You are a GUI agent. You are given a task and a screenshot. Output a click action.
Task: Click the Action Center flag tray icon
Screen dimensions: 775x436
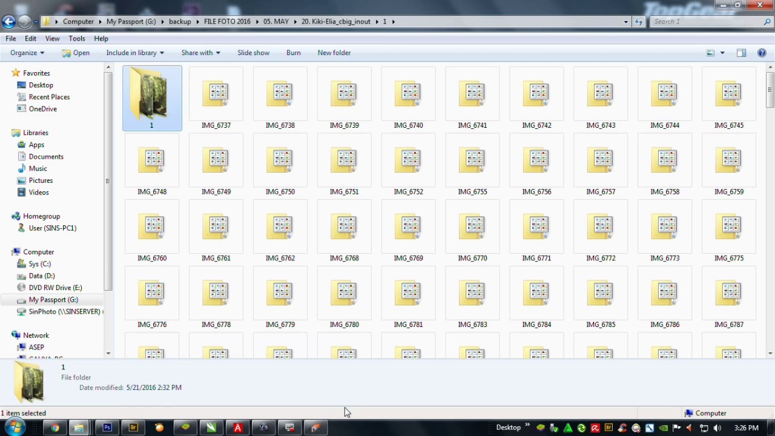tap(677, 428)
